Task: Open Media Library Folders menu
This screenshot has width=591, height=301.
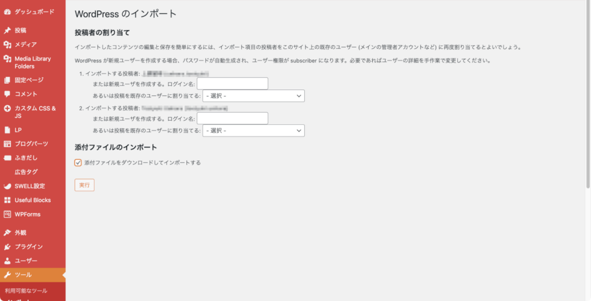Action: click(x=33, y=62)
